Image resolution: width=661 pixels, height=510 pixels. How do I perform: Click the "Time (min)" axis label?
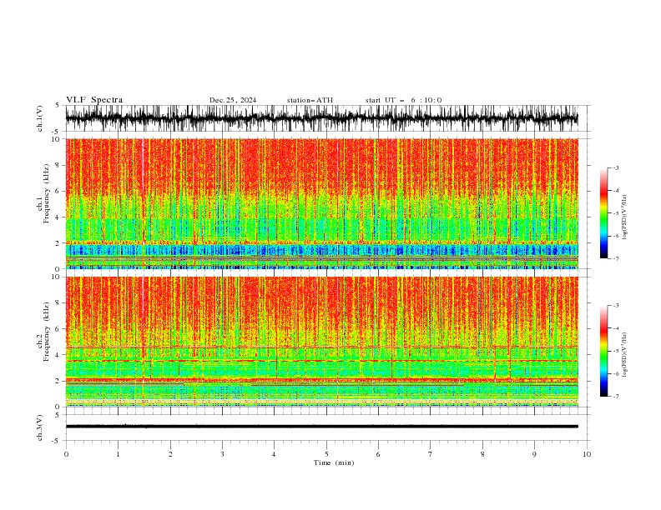pyautogui.click(x=334, y=462)
